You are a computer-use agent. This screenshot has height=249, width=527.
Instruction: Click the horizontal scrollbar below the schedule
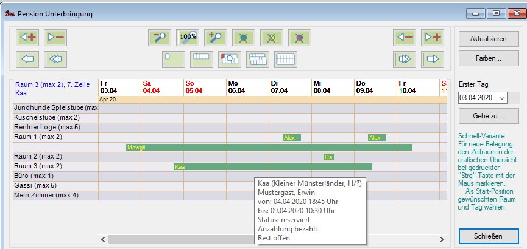point(183,239)
